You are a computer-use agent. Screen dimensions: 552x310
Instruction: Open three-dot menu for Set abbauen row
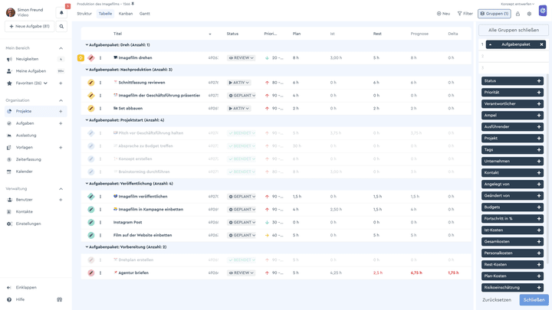tap(100, 108)
